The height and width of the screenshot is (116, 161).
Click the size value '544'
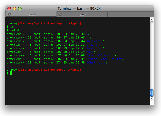(x=59, y=37)
